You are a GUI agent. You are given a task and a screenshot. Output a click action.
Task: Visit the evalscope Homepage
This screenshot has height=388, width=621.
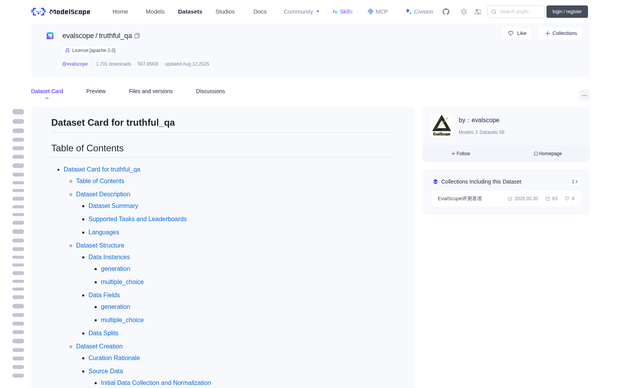pyautogui.click(x=548, y=154)
